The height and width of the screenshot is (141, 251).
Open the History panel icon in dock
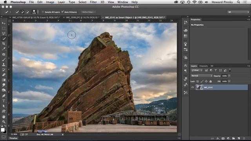(186, 23)
